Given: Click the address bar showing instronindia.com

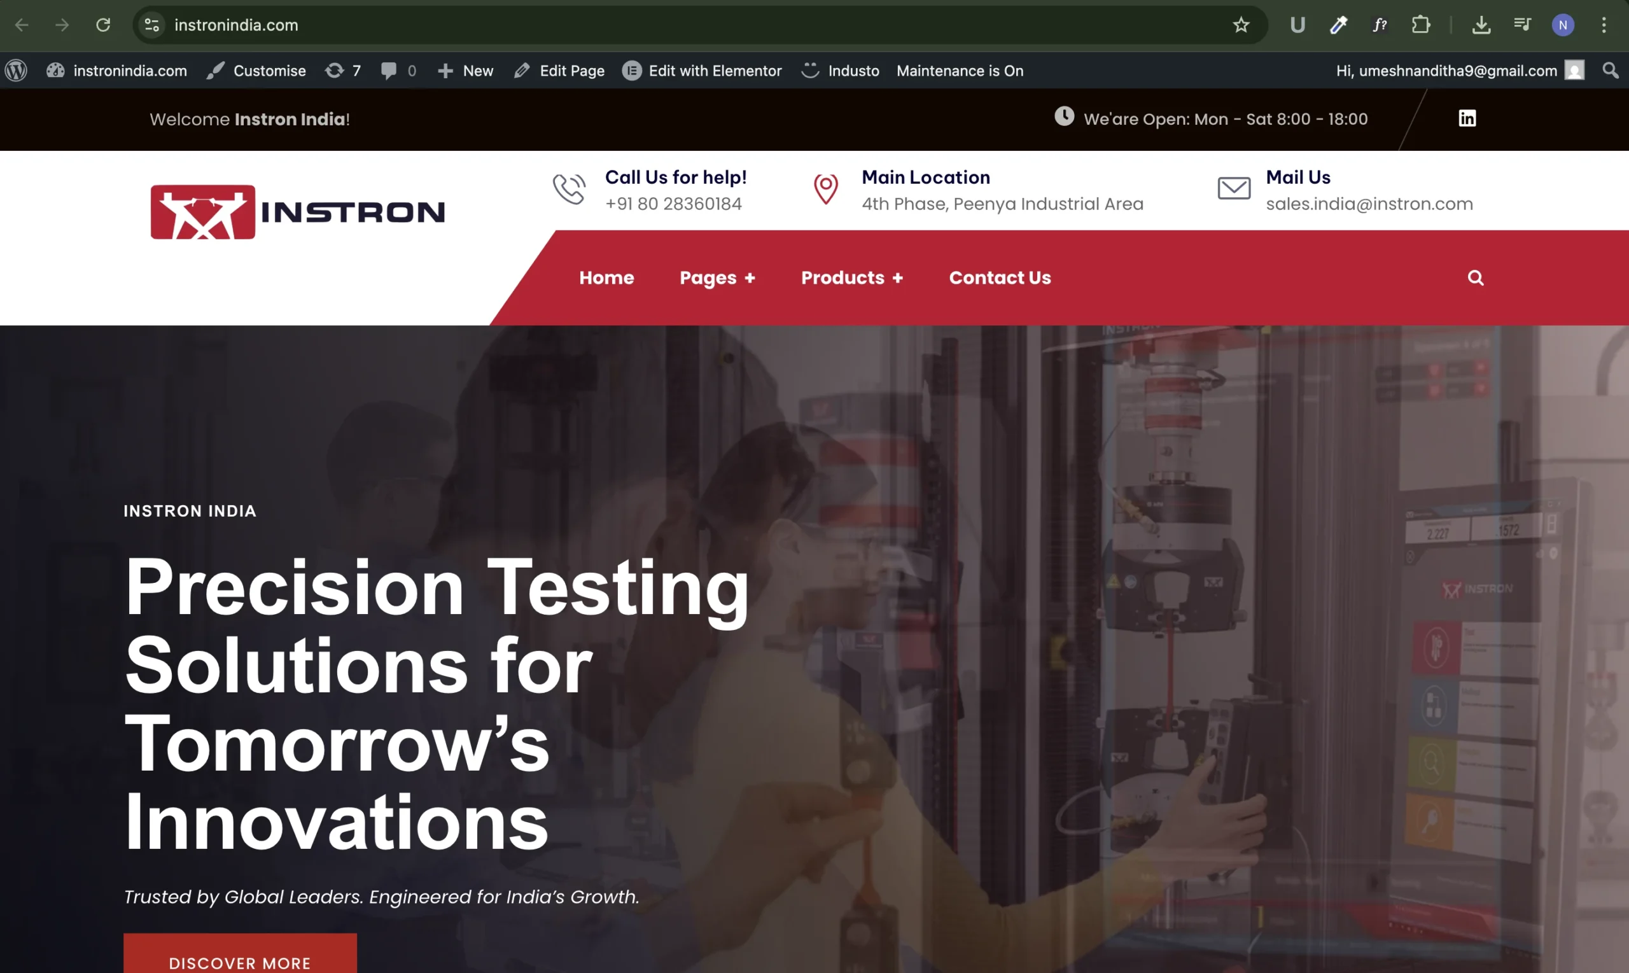Looking at the screenshot, I should point(235,25).
